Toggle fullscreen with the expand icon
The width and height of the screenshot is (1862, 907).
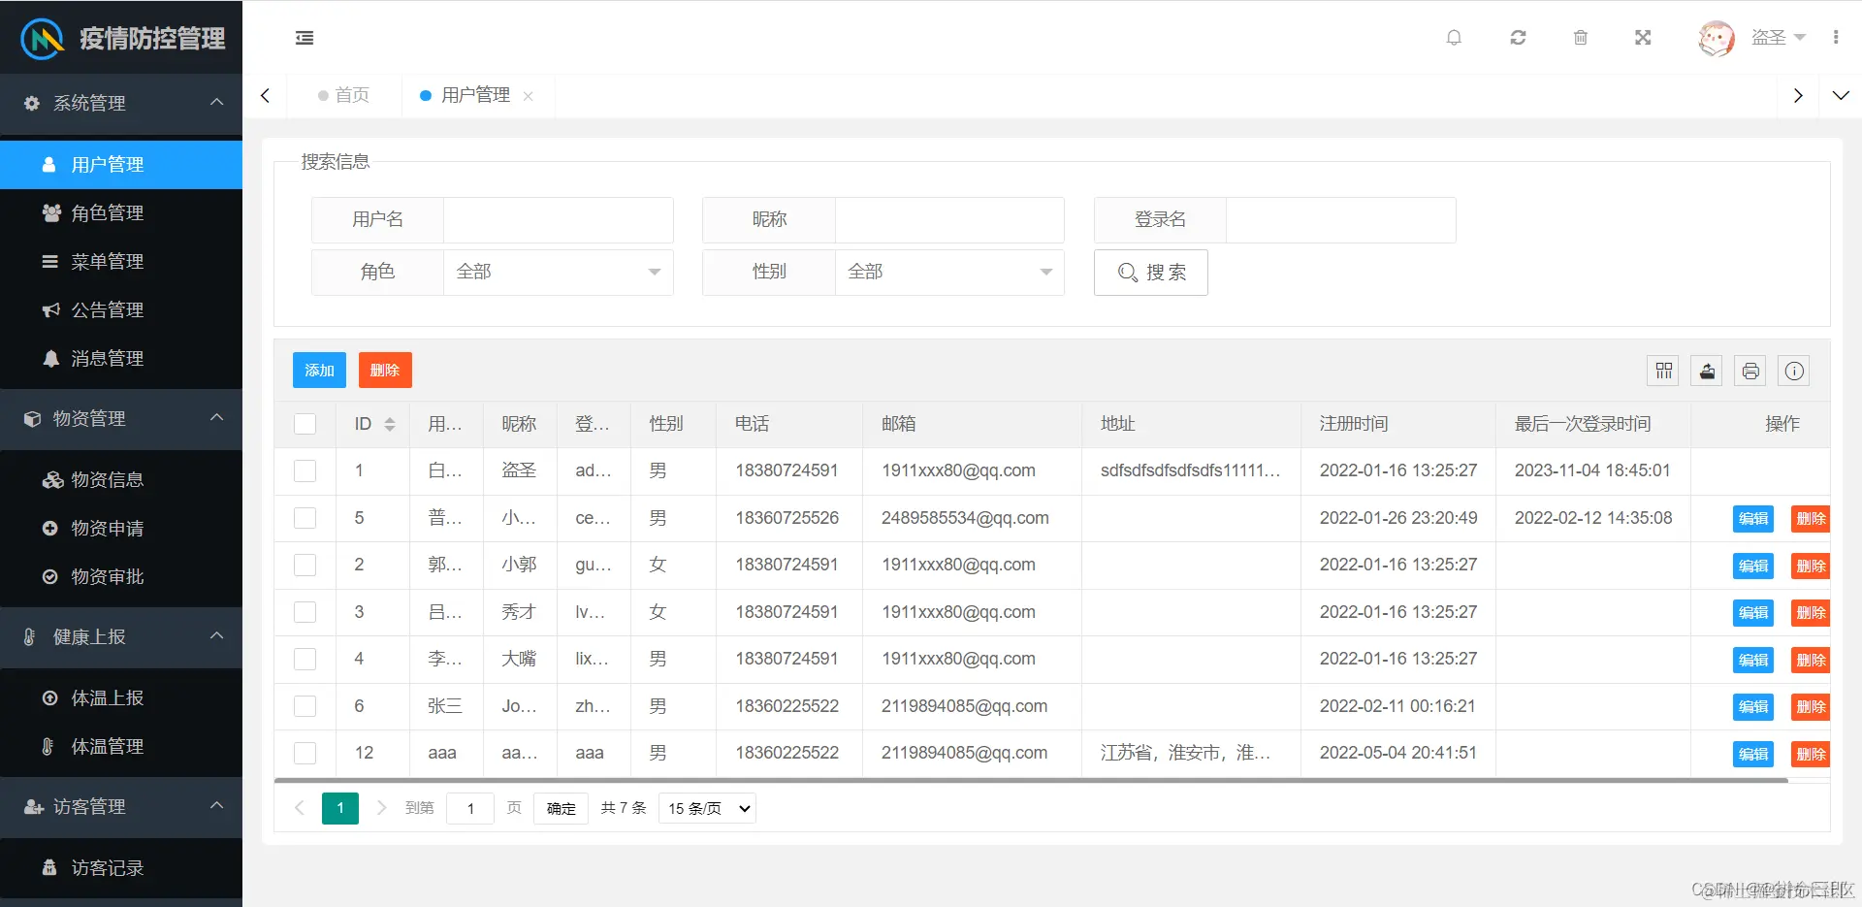(x=1643, y=38)
